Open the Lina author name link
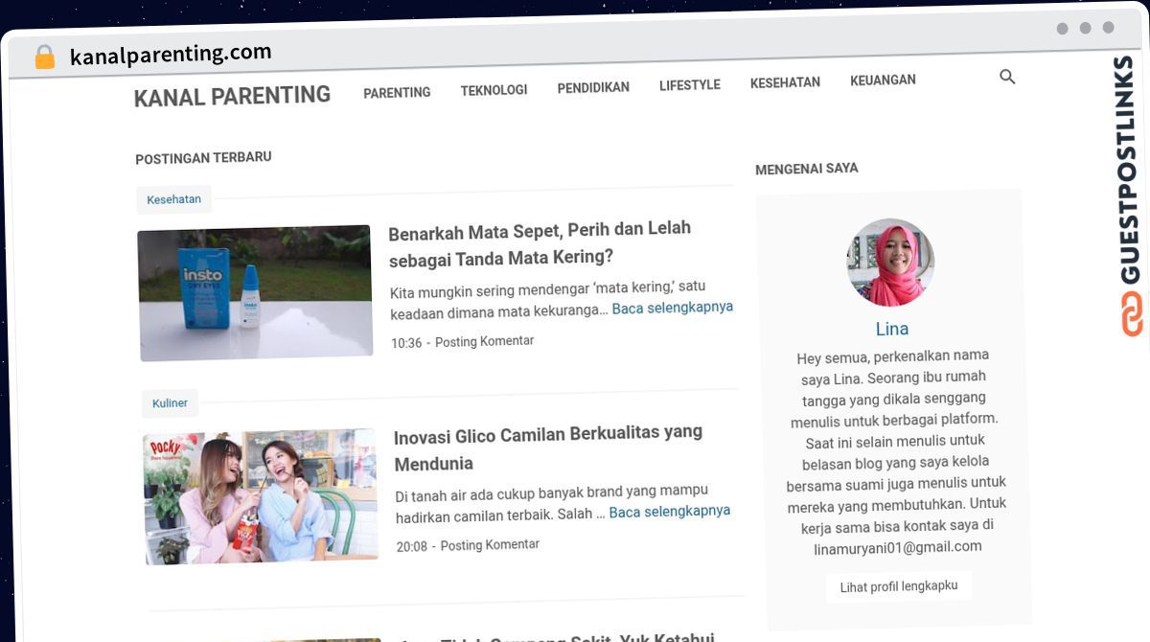The width and height of the screenshot is (1150, 642). (891, 329)
